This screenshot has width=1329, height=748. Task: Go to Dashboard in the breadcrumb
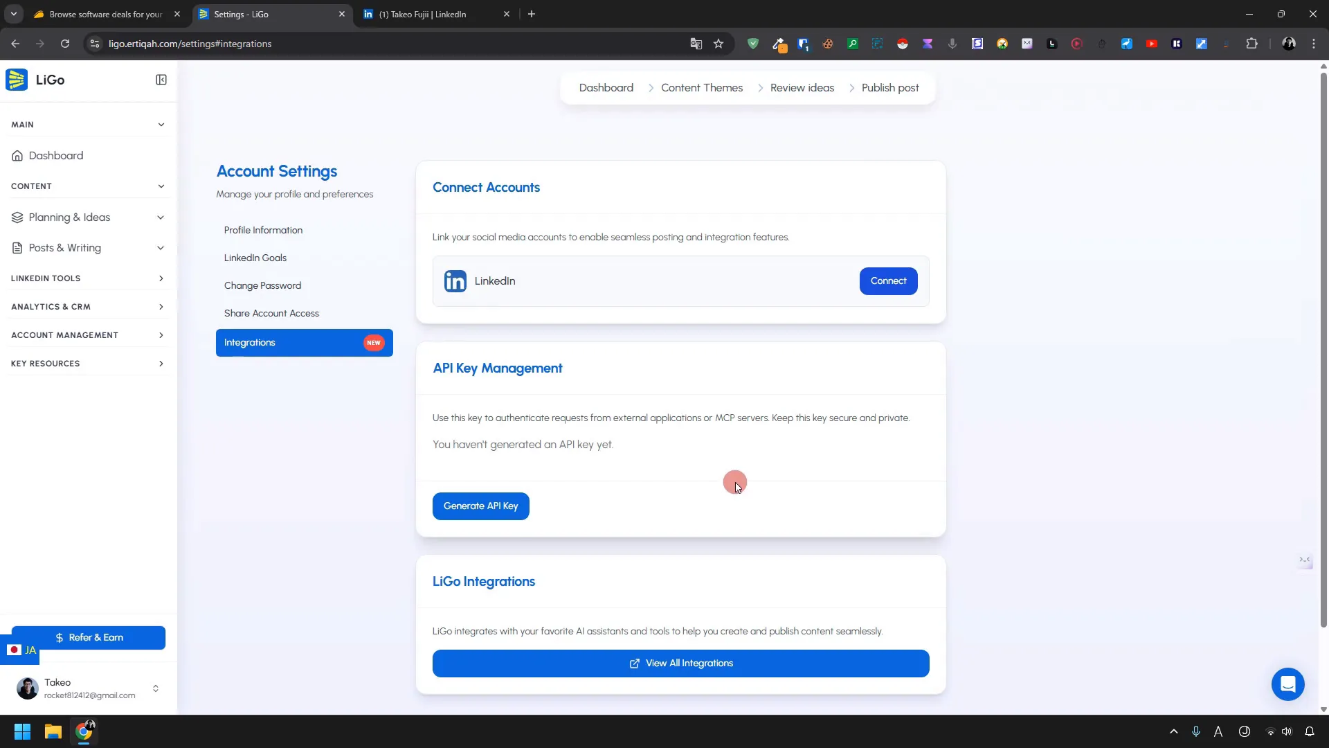click(606, 88)
